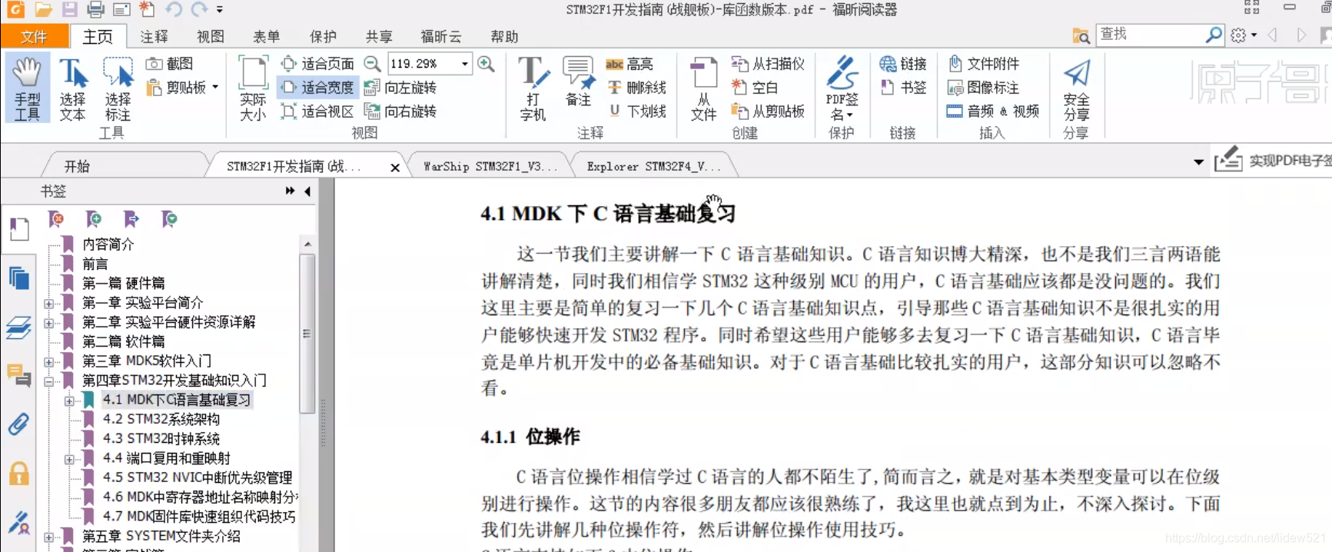The image size is (1332, 552).
Task: Open the zoom percentage dropdown
Action: coord(464,64)
